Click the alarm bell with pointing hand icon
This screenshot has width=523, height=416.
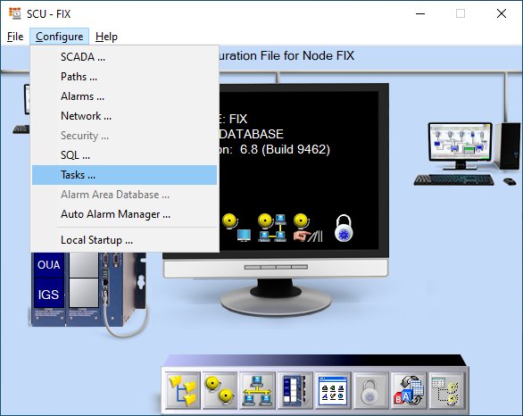[308, 228]
